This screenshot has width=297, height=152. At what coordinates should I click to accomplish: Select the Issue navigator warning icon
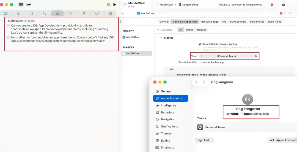[57, 13]
